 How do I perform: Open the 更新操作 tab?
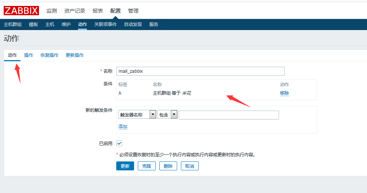pos(75,55)
